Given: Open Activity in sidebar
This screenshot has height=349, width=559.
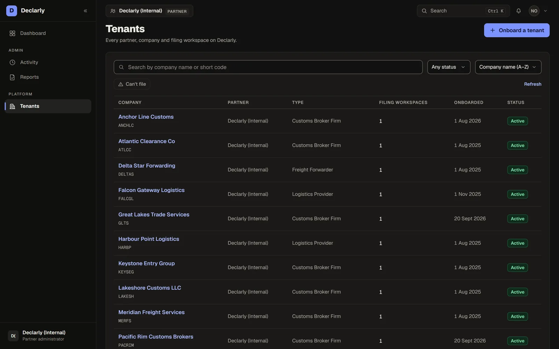Looking at the screenshot, I should (48, 62).
